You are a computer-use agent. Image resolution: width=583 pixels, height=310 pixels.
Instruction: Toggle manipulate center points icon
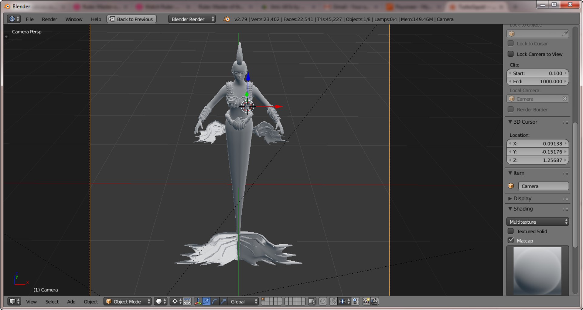(187, 302)
